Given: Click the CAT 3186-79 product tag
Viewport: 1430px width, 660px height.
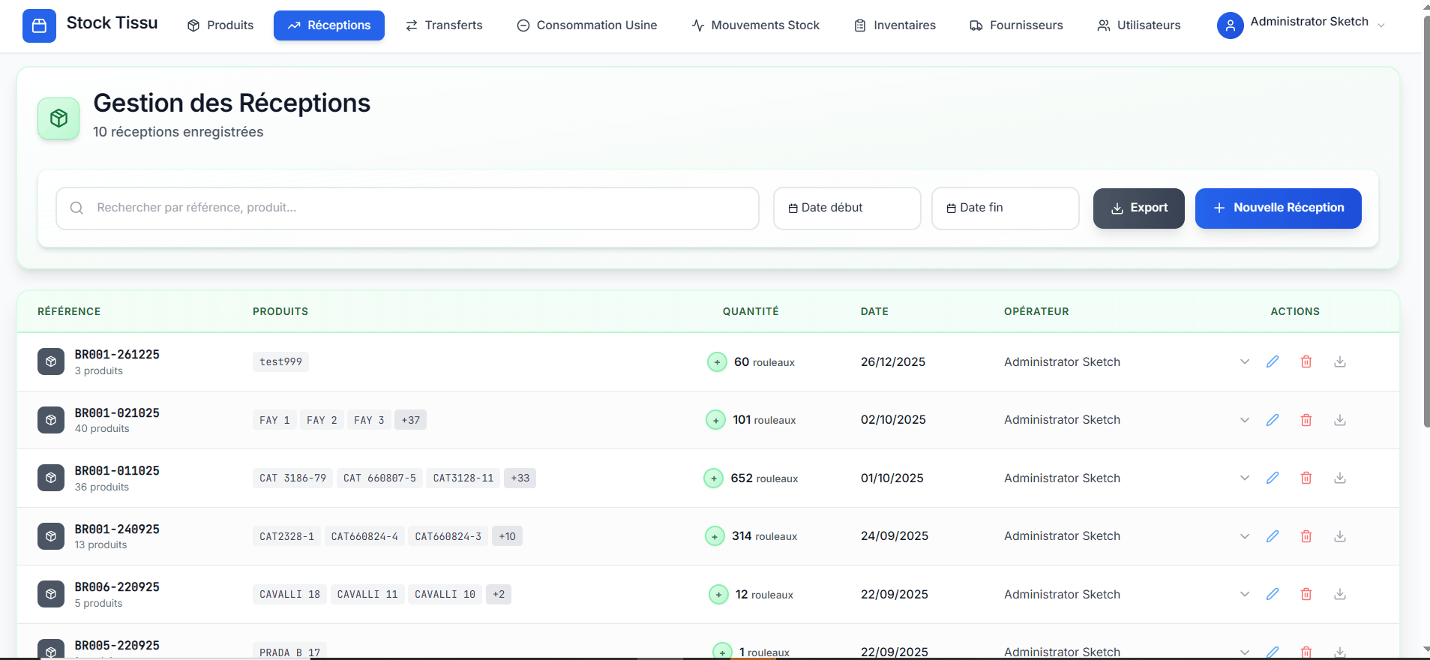Looking at the screenshot, I should (x=292, y=478).
